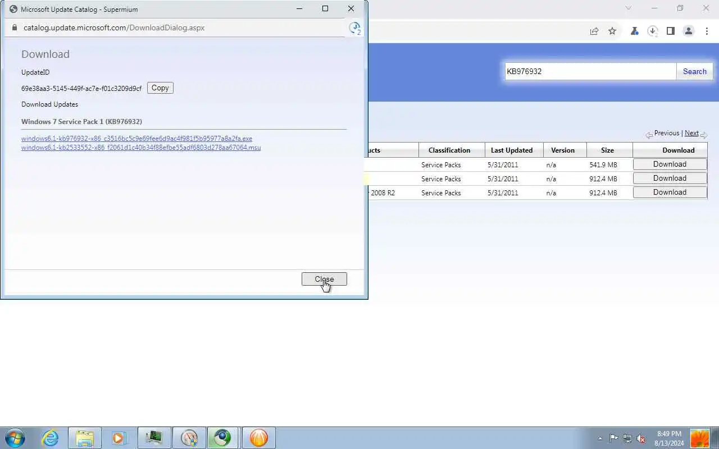Click the Supermium browser taskbar icon

coord(223,438)
